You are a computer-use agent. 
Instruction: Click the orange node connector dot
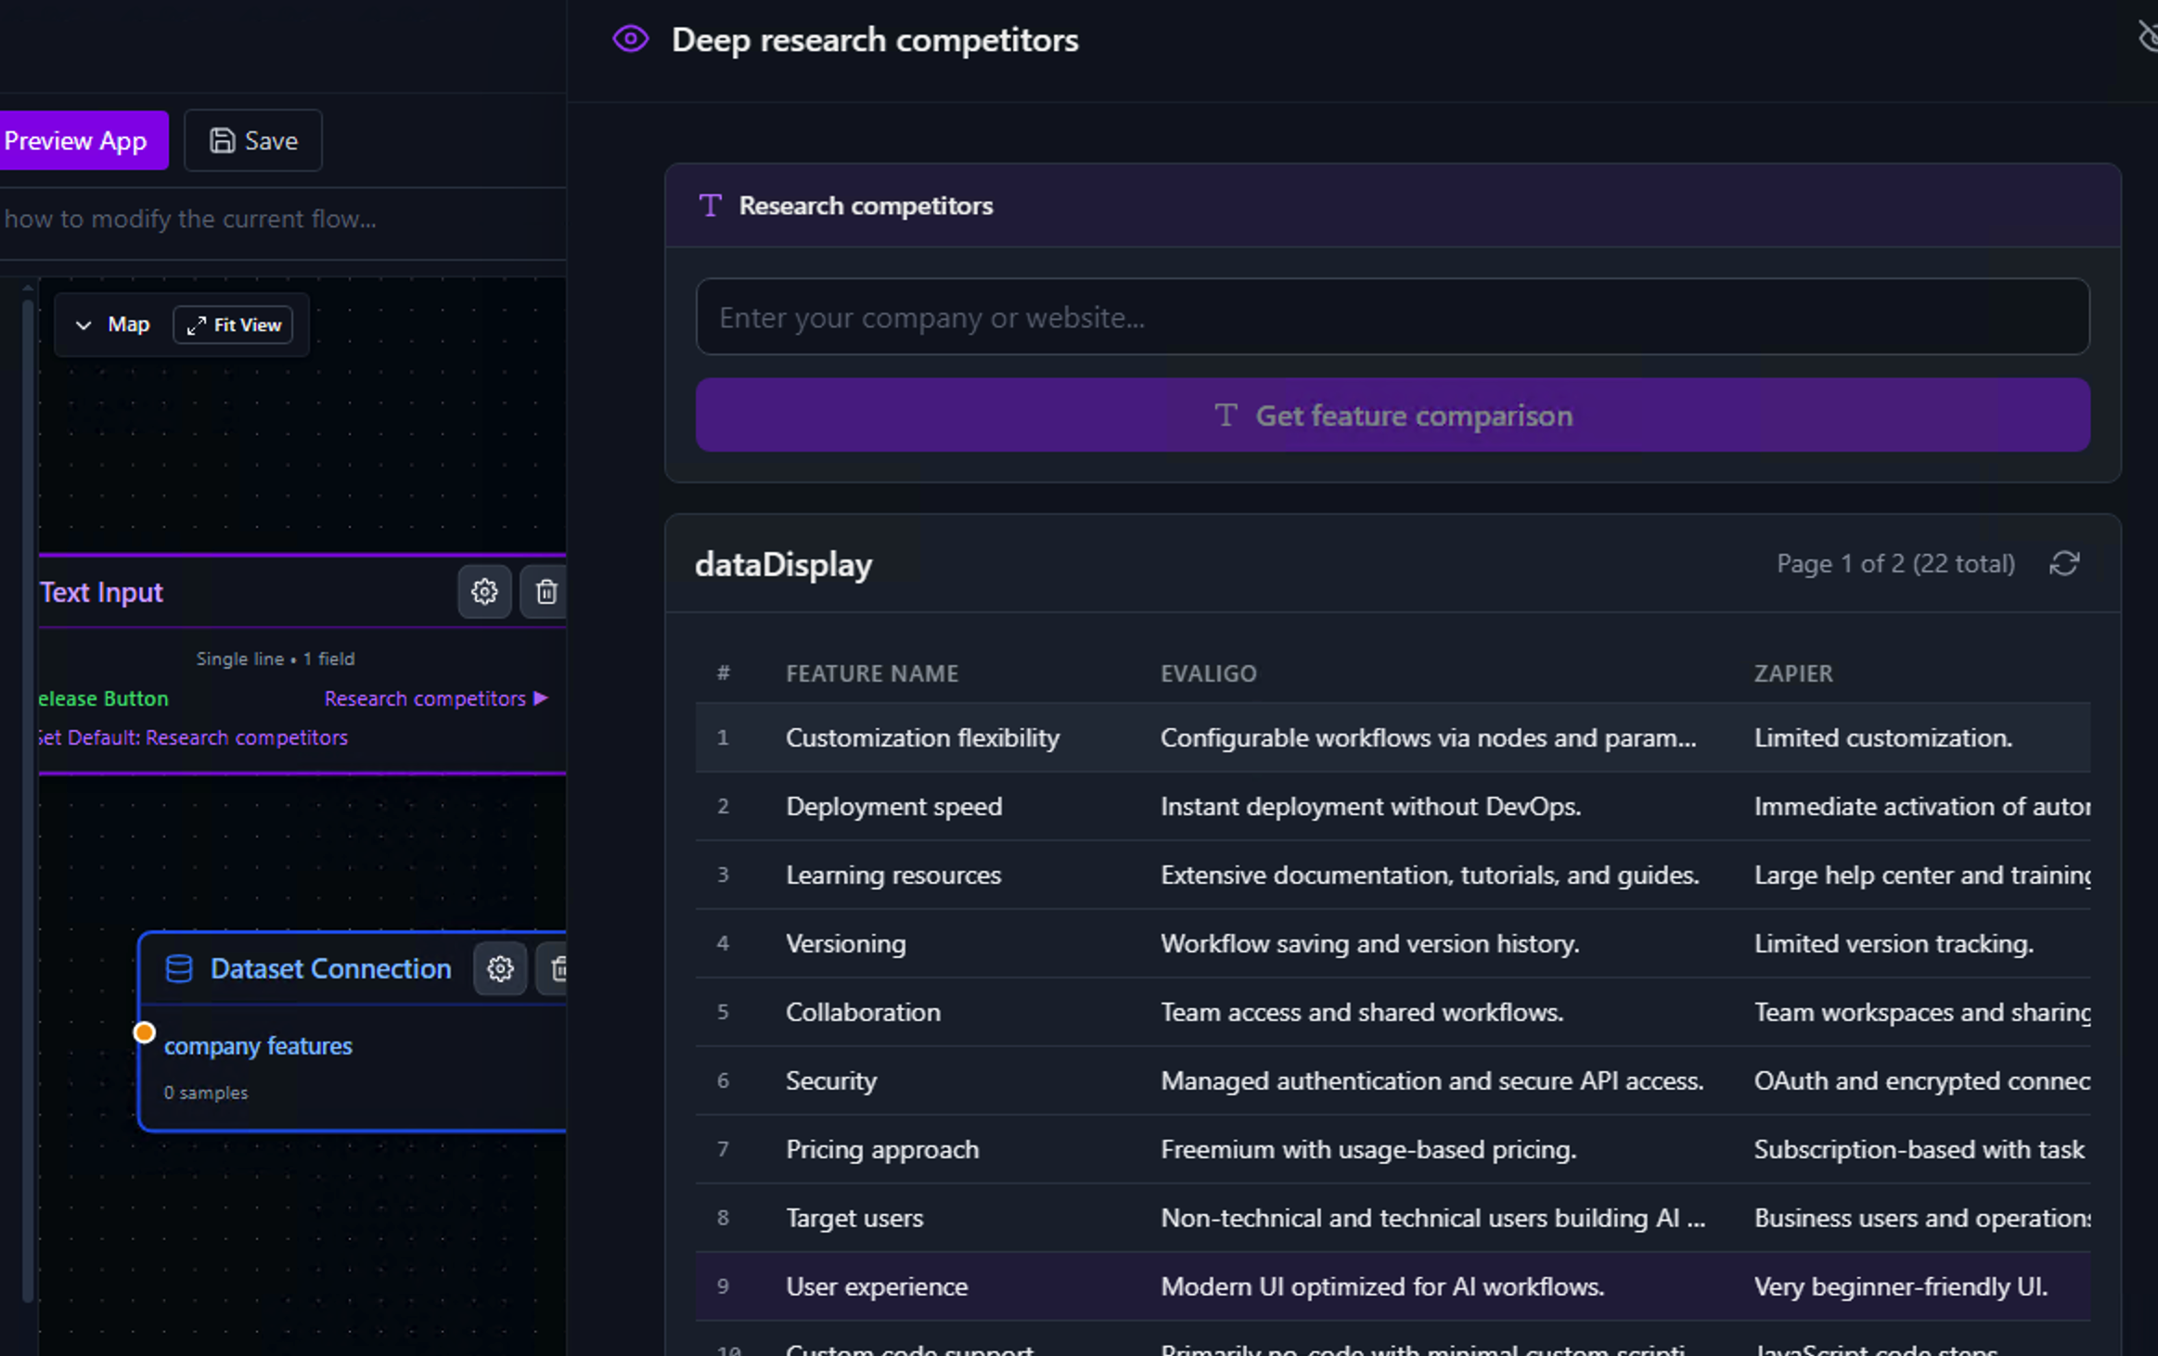pos(144,1032)
